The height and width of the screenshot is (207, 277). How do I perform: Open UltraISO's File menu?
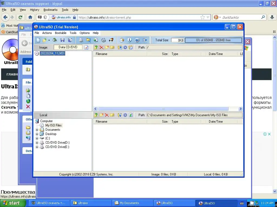(x=37, y=33)
